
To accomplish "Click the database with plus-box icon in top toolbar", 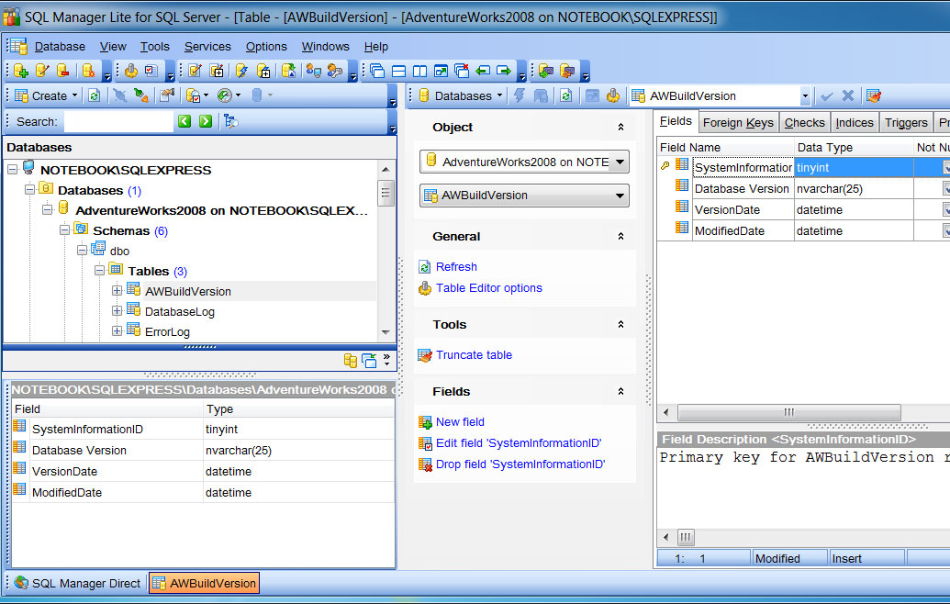I will (263, 71).
